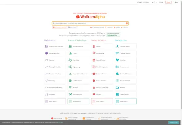
Task: Open the Engineering gears icon
Action: coord(70,67)
